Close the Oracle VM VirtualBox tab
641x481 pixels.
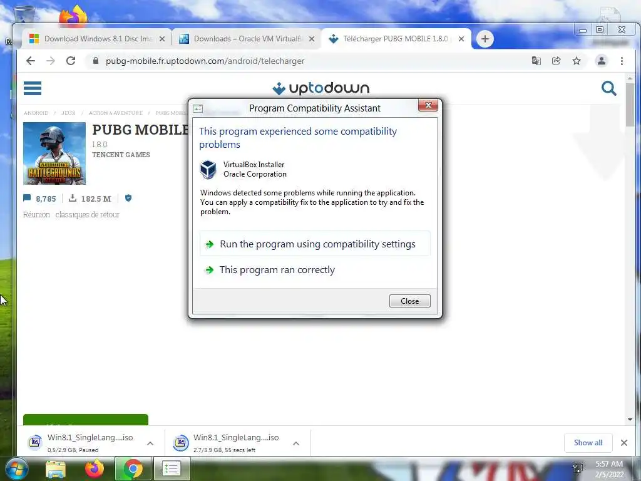click(312, 39)
